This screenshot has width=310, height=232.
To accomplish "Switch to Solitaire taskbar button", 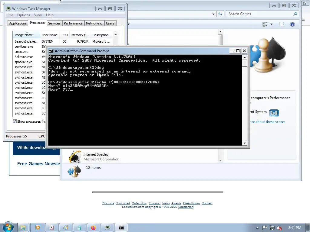I will click(51, 228).
